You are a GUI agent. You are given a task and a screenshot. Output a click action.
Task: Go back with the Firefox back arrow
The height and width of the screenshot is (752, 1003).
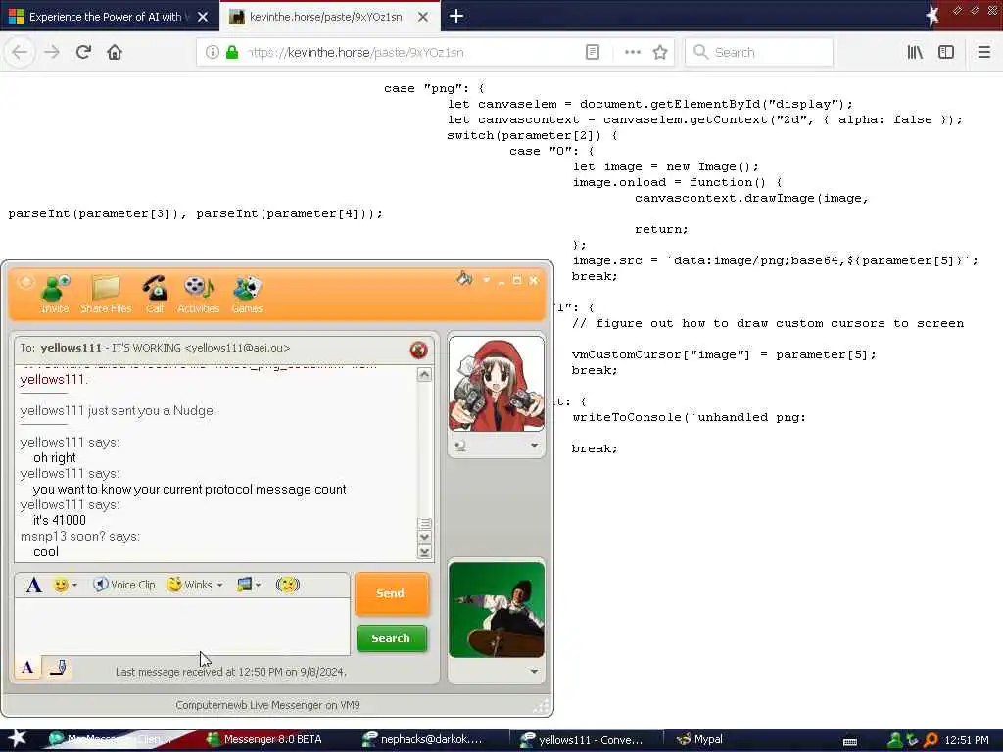point(20,52)
